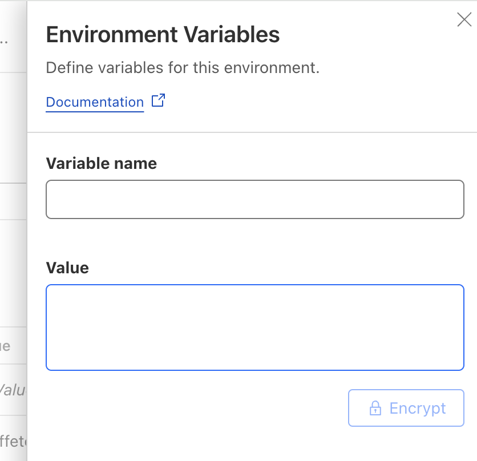Click the partially hidden italic "Valu" text

[x=11, y=390]
